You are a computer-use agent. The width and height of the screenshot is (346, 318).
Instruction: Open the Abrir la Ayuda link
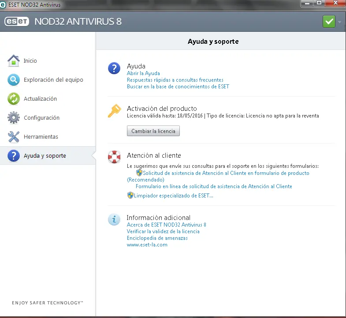(143, 73)
